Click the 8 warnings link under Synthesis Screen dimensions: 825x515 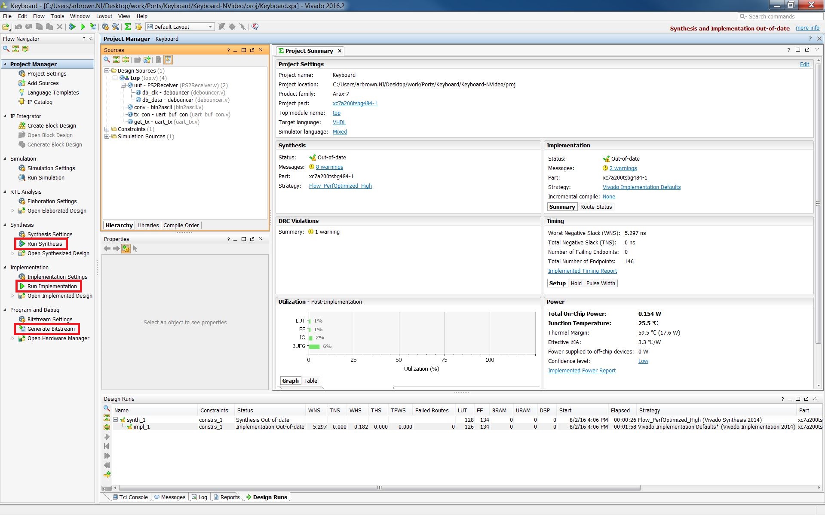tap(329, 167)
